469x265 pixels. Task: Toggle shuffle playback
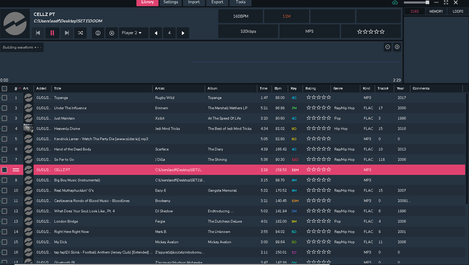[80, 33]
